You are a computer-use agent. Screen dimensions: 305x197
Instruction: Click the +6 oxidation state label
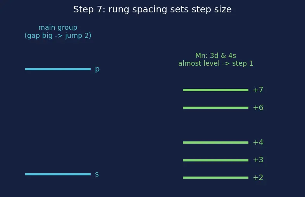(x=258, y=107)
